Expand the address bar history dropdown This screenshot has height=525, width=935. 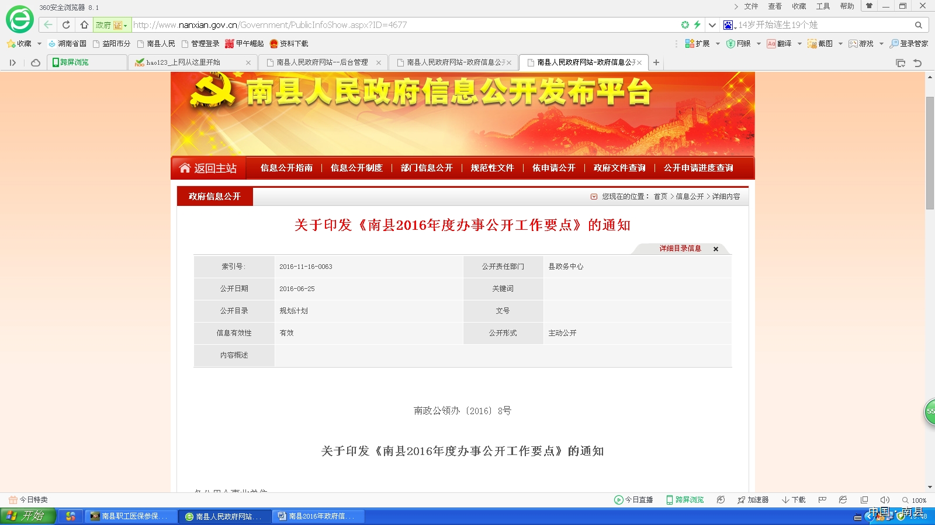[712, 25]
